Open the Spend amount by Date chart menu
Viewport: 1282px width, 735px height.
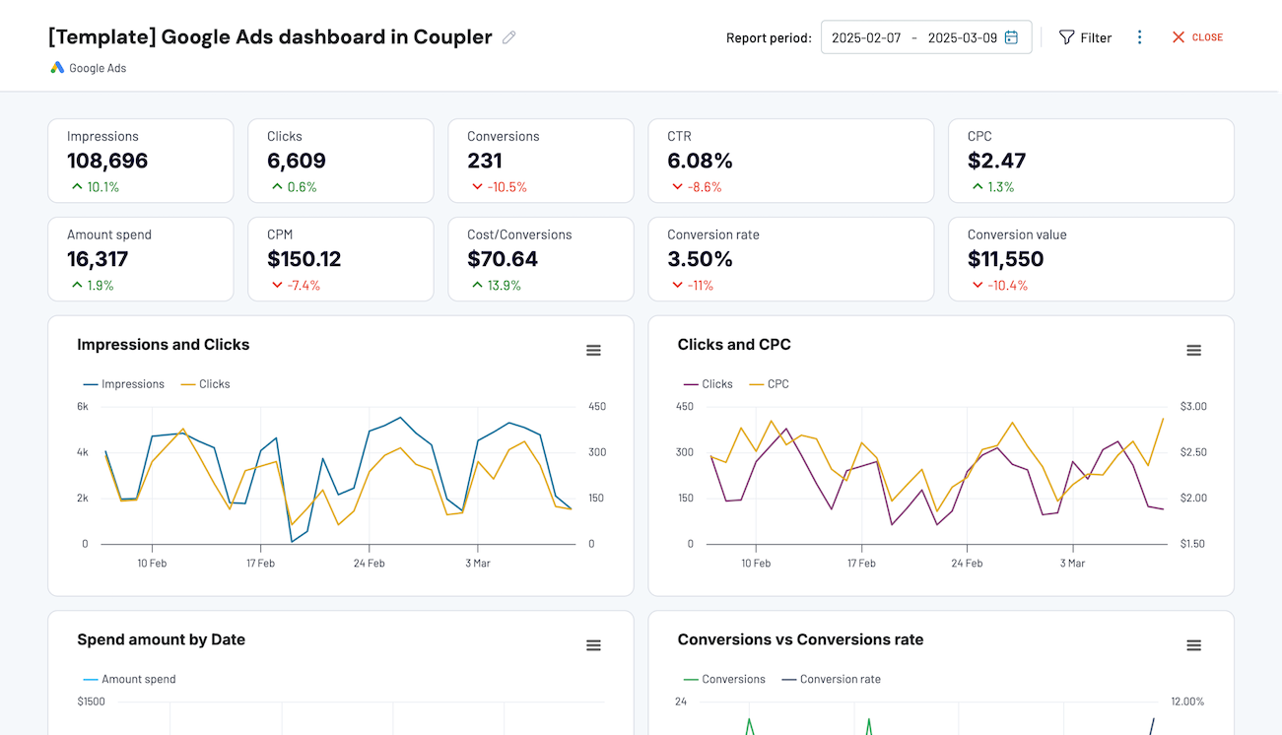pyautogui.click(x=593, y=645)
